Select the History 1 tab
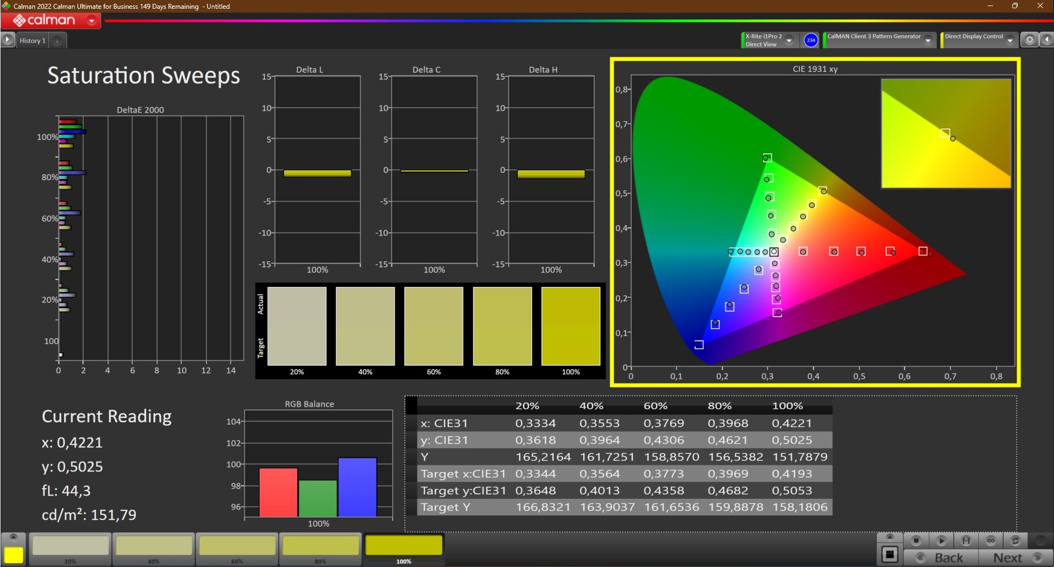This screenshot has width=1054, height=567. (x=32, y=41)
